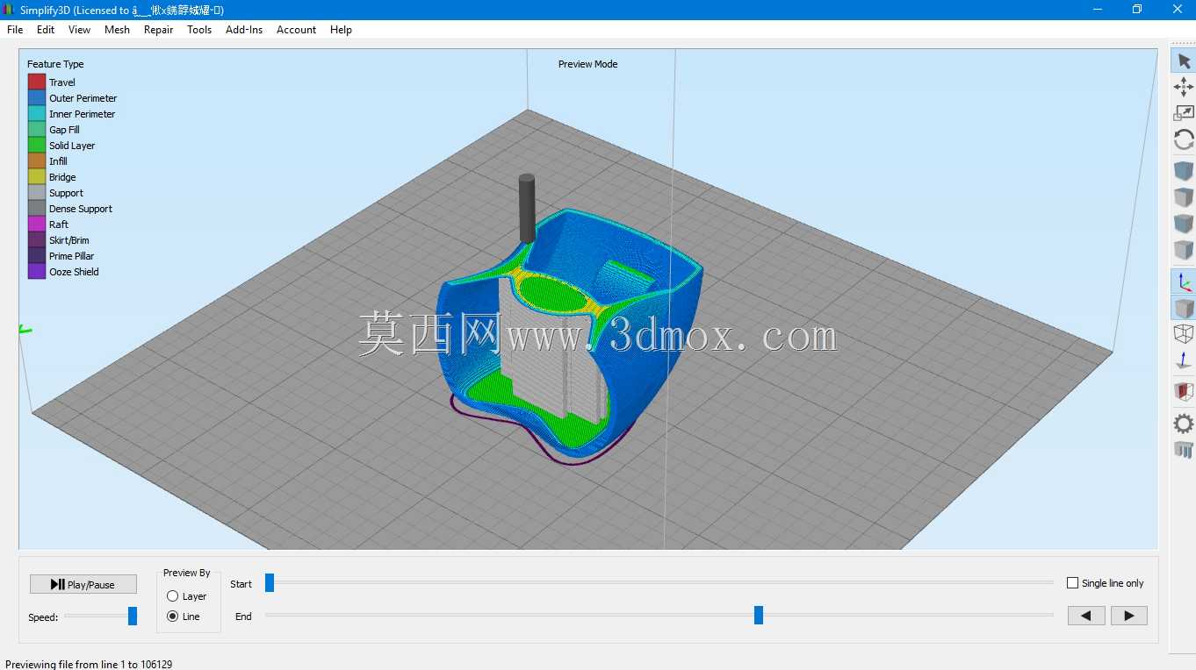Click the Feature Type legend heading
The image size is (1196, 670).
(55, 64)
